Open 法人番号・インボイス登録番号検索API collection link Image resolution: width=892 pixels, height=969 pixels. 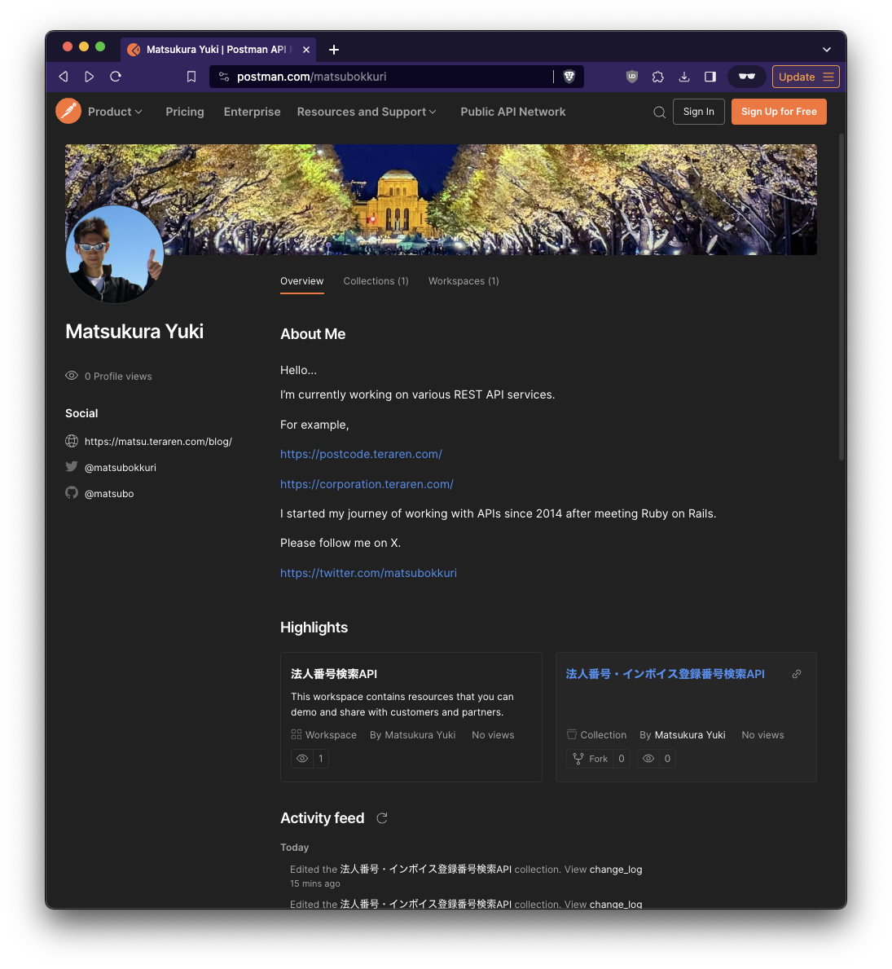[666, 674]
